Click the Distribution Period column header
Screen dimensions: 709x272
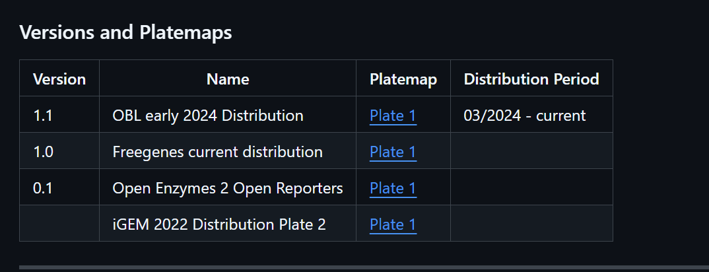(x=531, y=79)
